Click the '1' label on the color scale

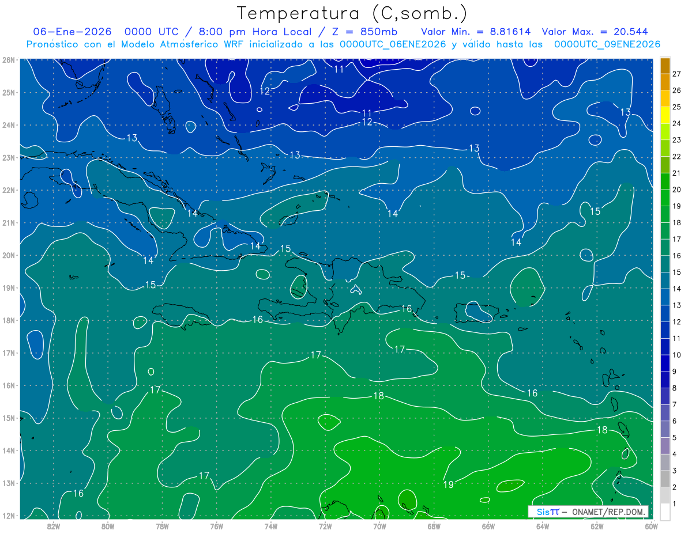click(675, 504)
